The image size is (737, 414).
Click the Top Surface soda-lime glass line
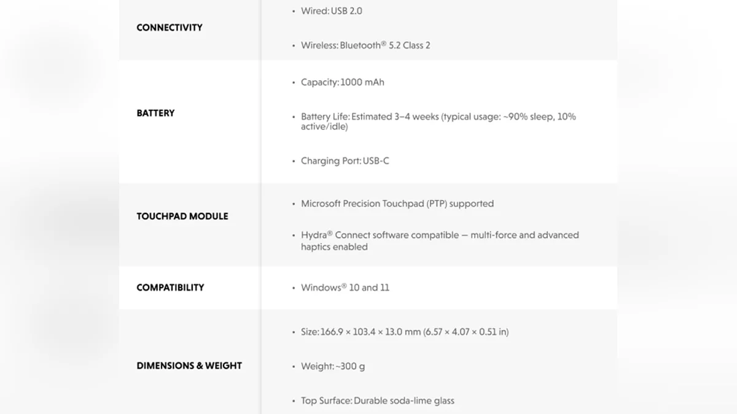pos(377,401)
